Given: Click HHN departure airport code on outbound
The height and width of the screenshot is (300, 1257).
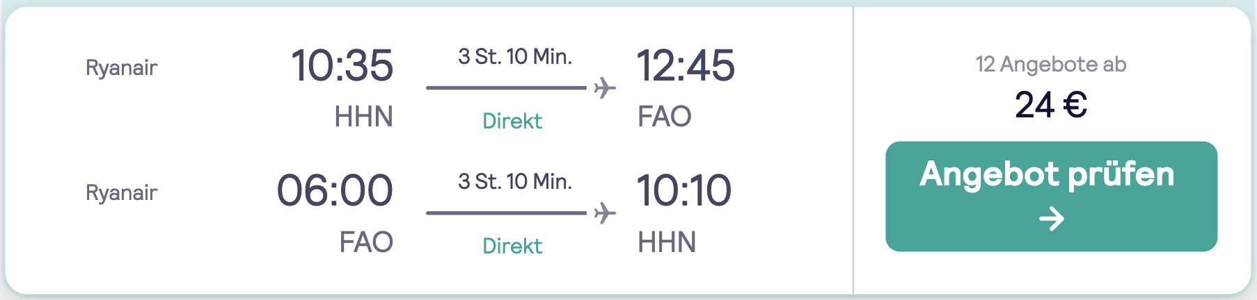Looking at the screenshot, I should [x=364, y=117].
